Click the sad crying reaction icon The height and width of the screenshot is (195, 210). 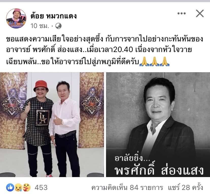point(18,187)
